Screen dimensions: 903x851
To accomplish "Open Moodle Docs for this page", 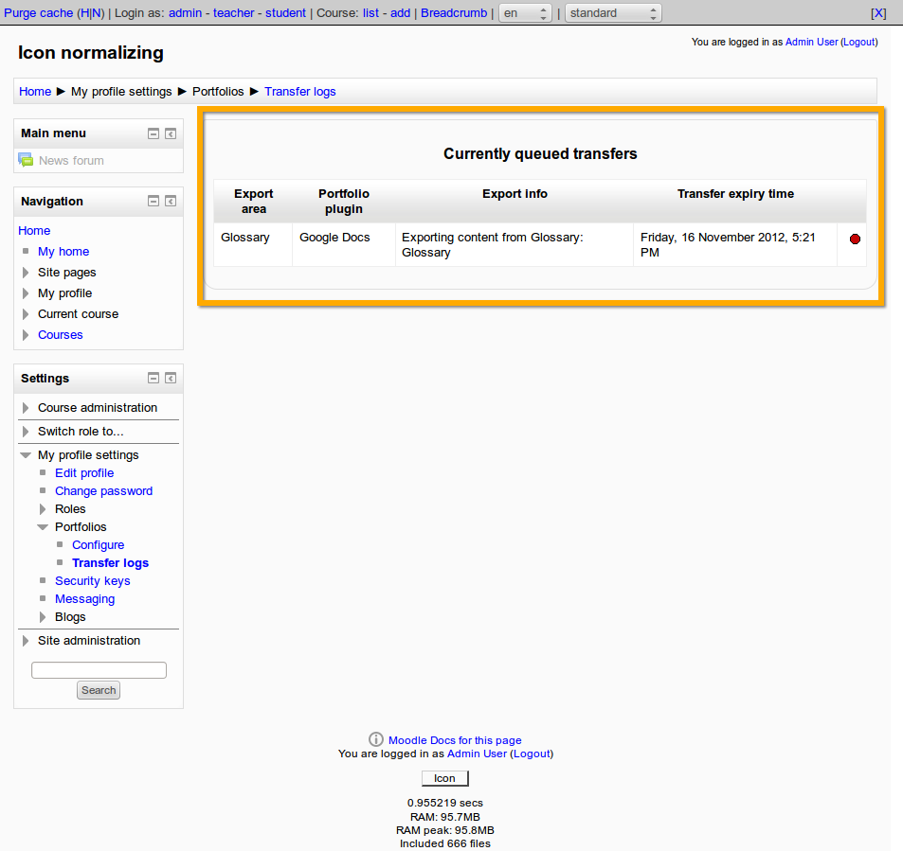I will [x=455, y=740].
